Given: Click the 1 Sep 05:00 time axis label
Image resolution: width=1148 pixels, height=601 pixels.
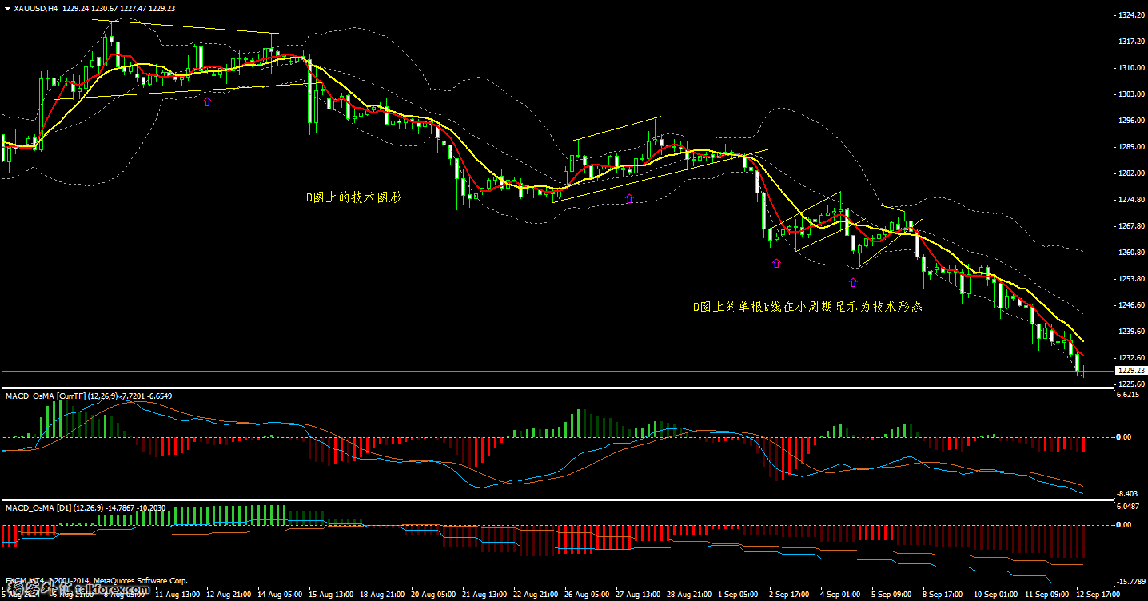Looking at the screenshot, I should point(739,595).
